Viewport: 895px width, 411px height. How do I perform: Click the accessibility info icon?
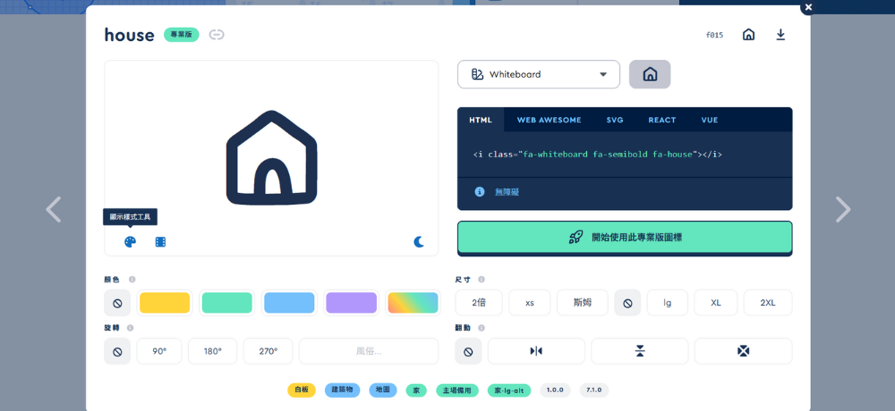480,192
